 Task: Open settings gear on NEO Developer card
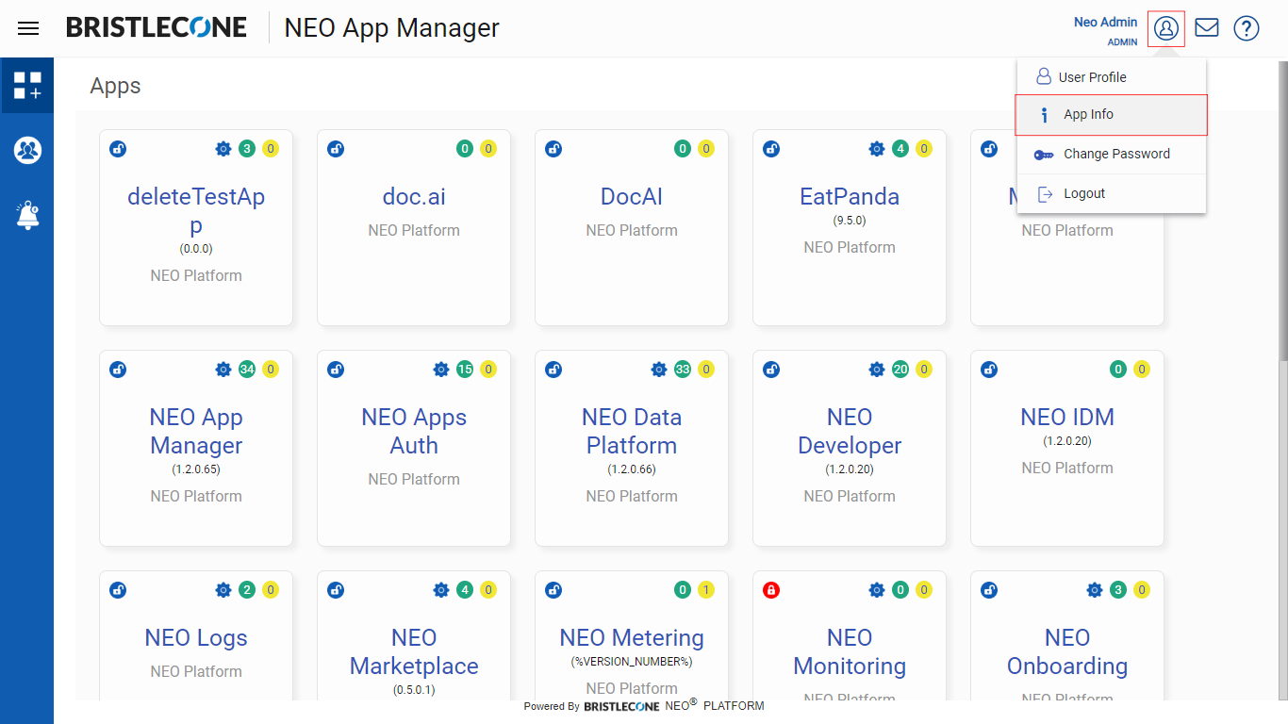877,370
